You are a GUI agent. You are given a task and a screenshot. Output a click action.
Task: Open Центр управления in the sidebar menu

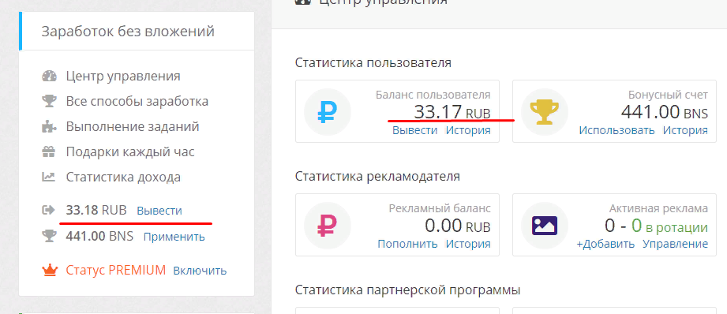123,76
